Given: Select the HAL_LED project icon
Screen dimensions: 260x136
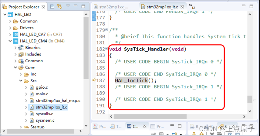Looking at the screenshot, I should 10,15.
